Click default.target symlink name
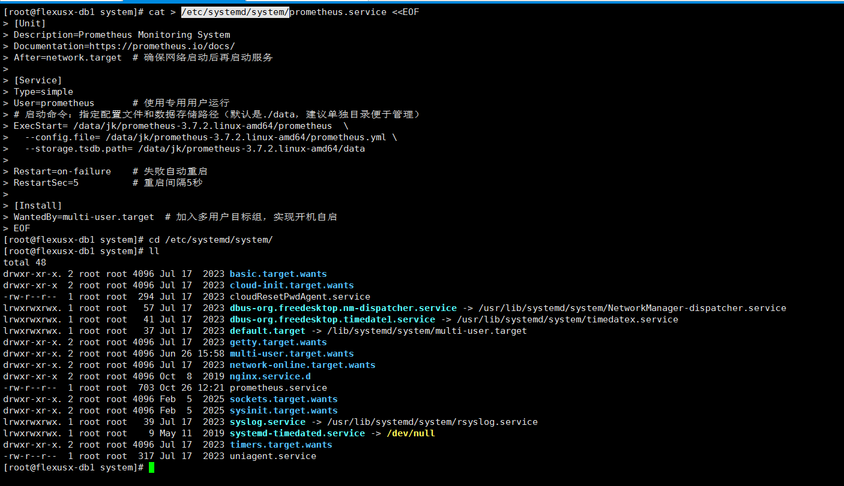The width and height of the screenshot is (844, 486). (x=268, y=331)
